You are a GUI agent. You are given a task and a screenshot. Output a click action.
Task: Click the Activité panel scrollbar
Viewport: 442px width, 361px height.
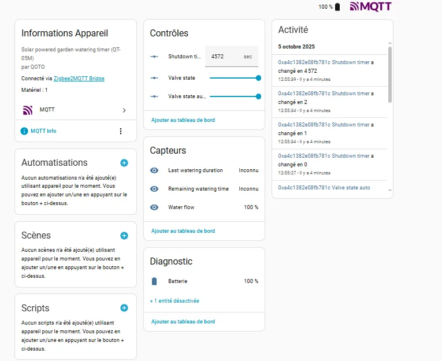(390, 75)
